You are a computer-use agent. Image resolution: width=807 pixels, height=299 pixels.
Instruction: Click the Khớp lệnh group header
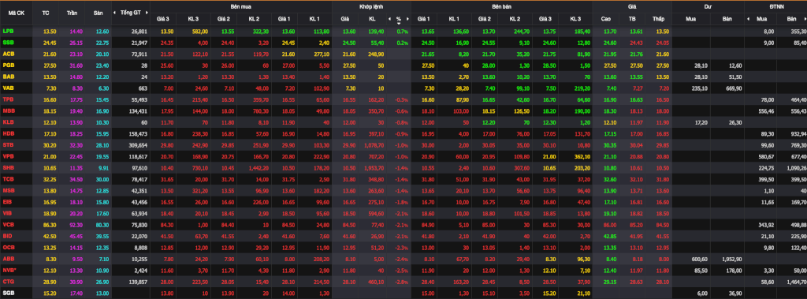pos(372,6)
